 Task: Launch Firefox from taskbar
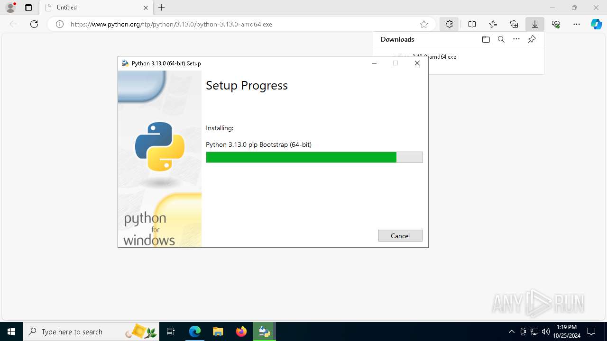241,332
